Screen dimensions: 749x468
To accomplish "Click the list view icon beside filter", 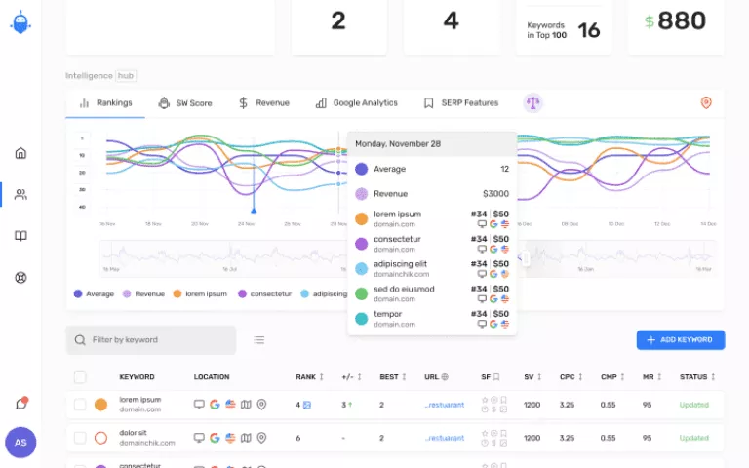I will (x=258, y=339).
